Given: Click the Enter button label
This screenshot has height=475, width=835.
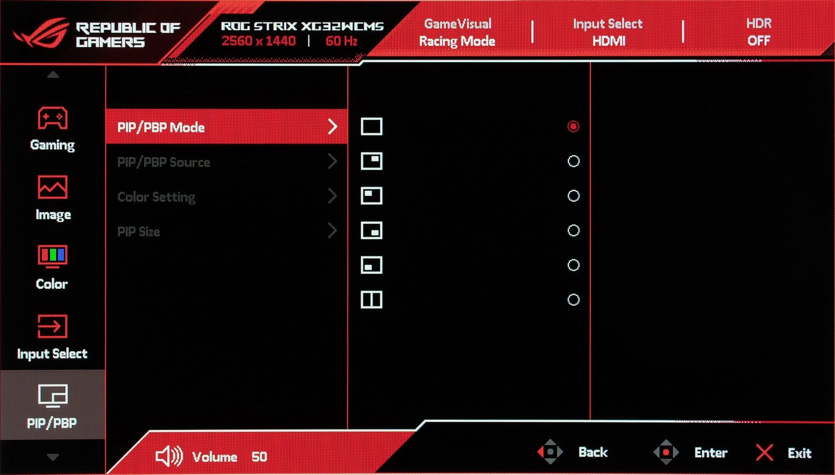Looking at the screenshot, I should click(711, 453).
